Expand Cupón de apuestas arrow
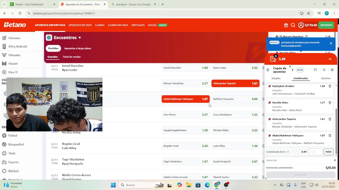 (x=292, y=70)
